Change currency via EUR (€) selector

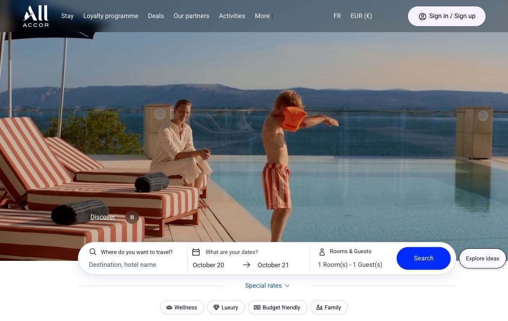(x=361, y=16)
